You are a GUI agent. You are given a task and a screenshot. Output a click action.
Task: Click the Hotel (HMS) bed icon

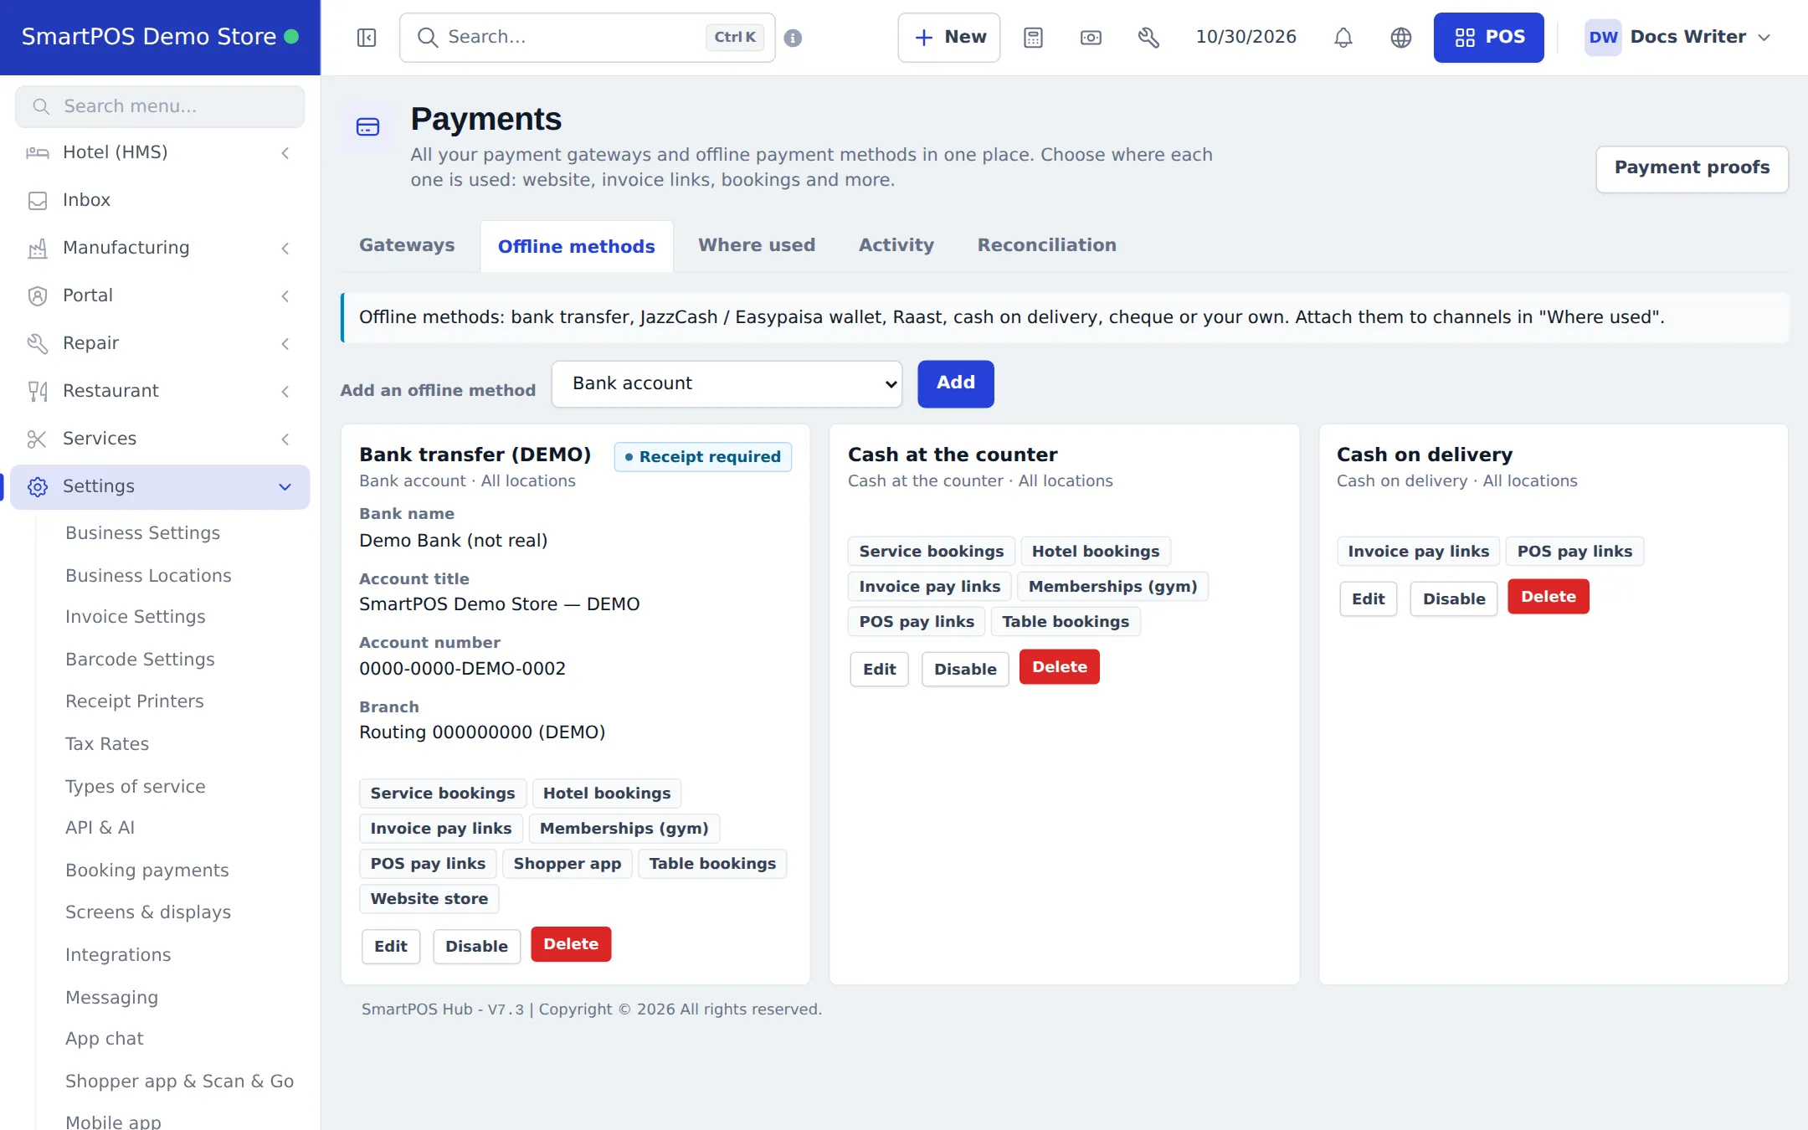pos(37,152)
